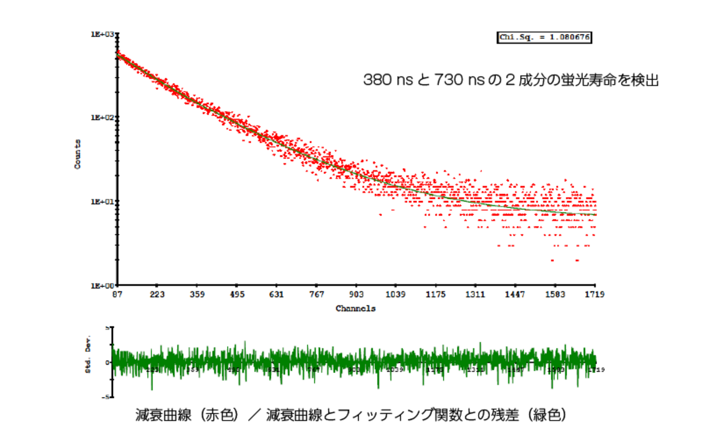Click the Chi.Sq. = 1.080676 value box
Screen dimensions: 702x435
coord(544,37)
